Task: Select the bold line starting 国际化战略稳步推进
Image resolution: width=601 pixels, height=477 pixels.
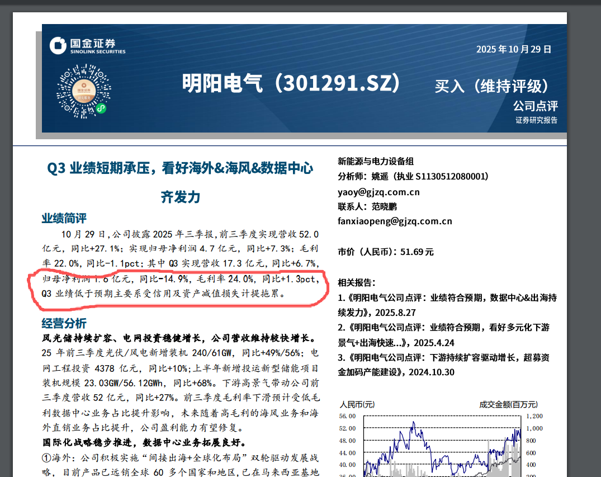Action: [x=144, y=442]
